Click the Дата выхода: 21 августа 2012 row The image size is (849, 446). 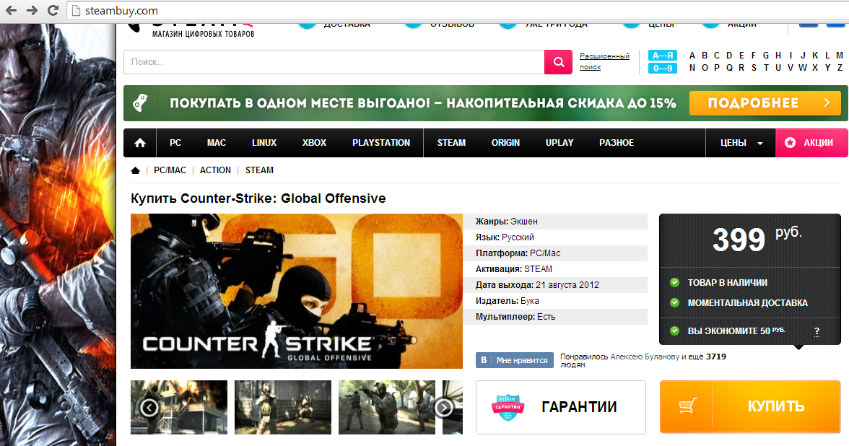point(556,284)
